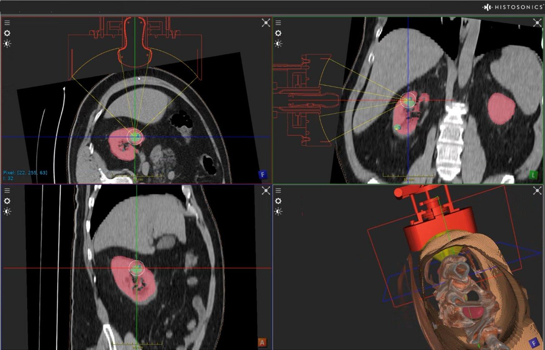The height and width of the screenshot is (350, 545).
Task: Click the F orientation cube in 3D view
Action: [x=534, y=342]
